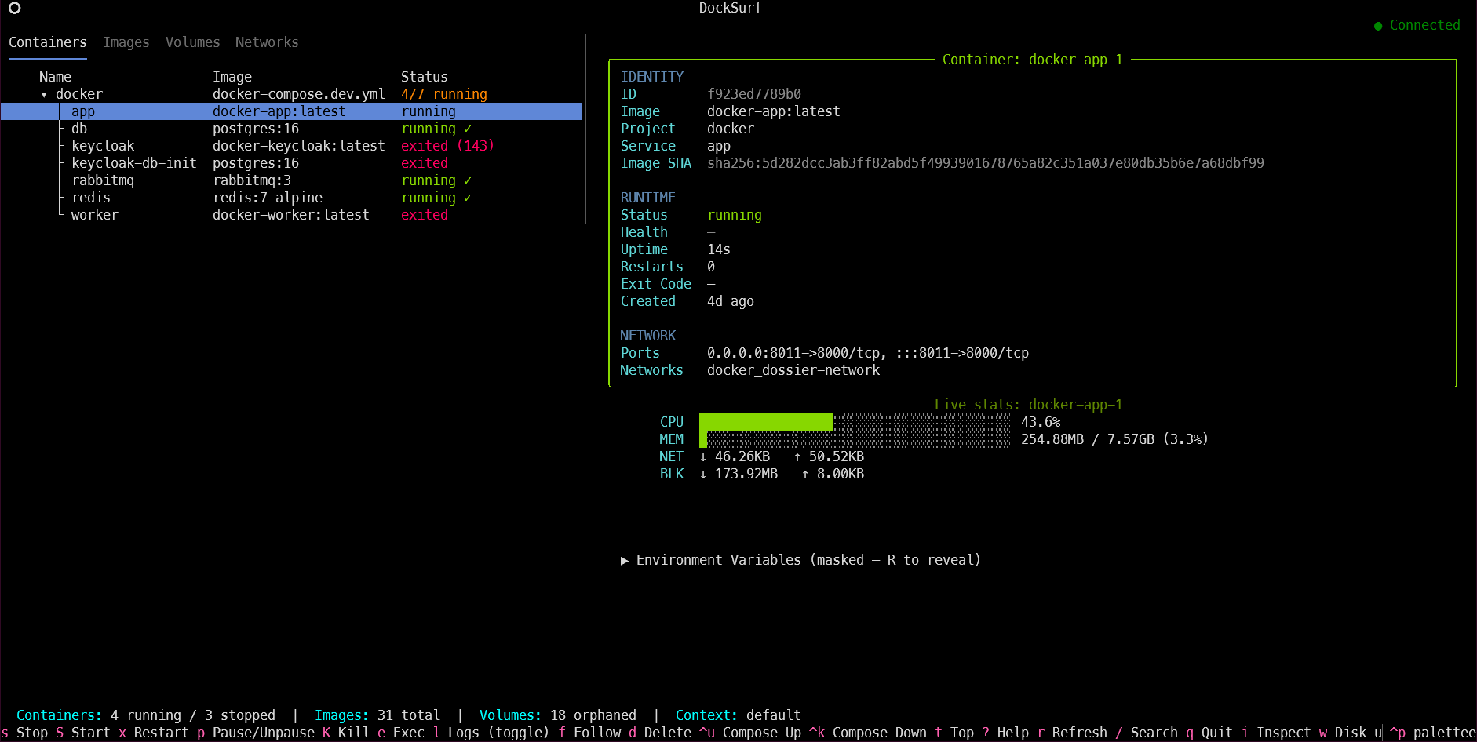Switch to the Images tab
This screenshot has width=1477, height=742.
tap(126, 42)
